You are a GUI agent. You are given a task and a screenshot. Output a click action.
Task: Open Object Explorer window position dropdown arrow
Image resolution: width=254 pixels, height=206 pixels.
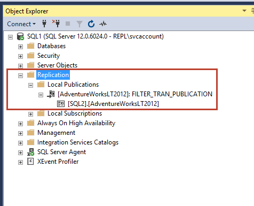[x=244, y=11]
